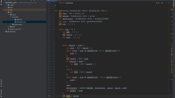Screen dimensions: 175x98
Task: Click the sort function name
Action: click(x=61, y=11)
